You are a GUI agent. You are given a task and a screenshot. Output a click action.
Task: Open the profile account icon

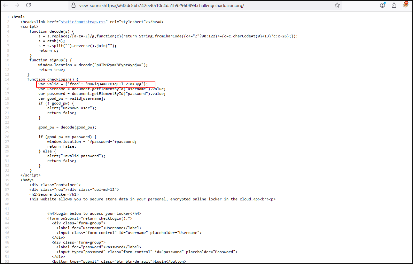coord(382,5)
